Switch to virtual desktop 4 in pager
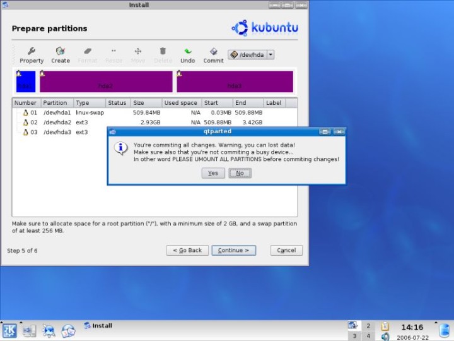The image size is (454, 341). coord(369,336)
